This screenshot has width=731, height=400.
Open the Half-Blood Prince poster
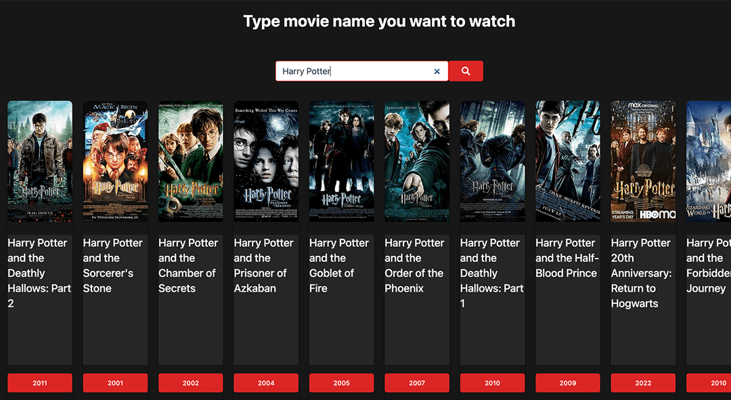tap(568, 161)
